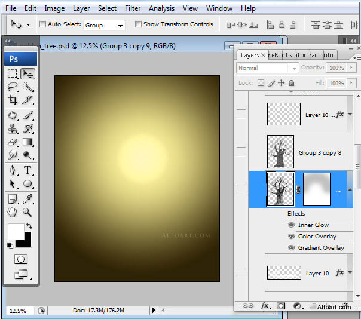Activate the Hand tool
This screenshot has width=361, height=319.
(13, 211)
